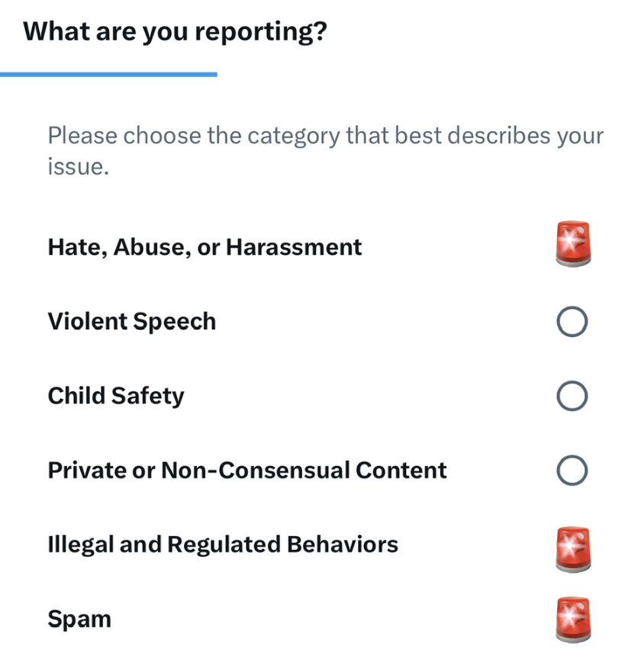Click the blue progress bar under the heading
Image resolution: width=641 pixels, height=662 pixels.
(x=108, y=74)
